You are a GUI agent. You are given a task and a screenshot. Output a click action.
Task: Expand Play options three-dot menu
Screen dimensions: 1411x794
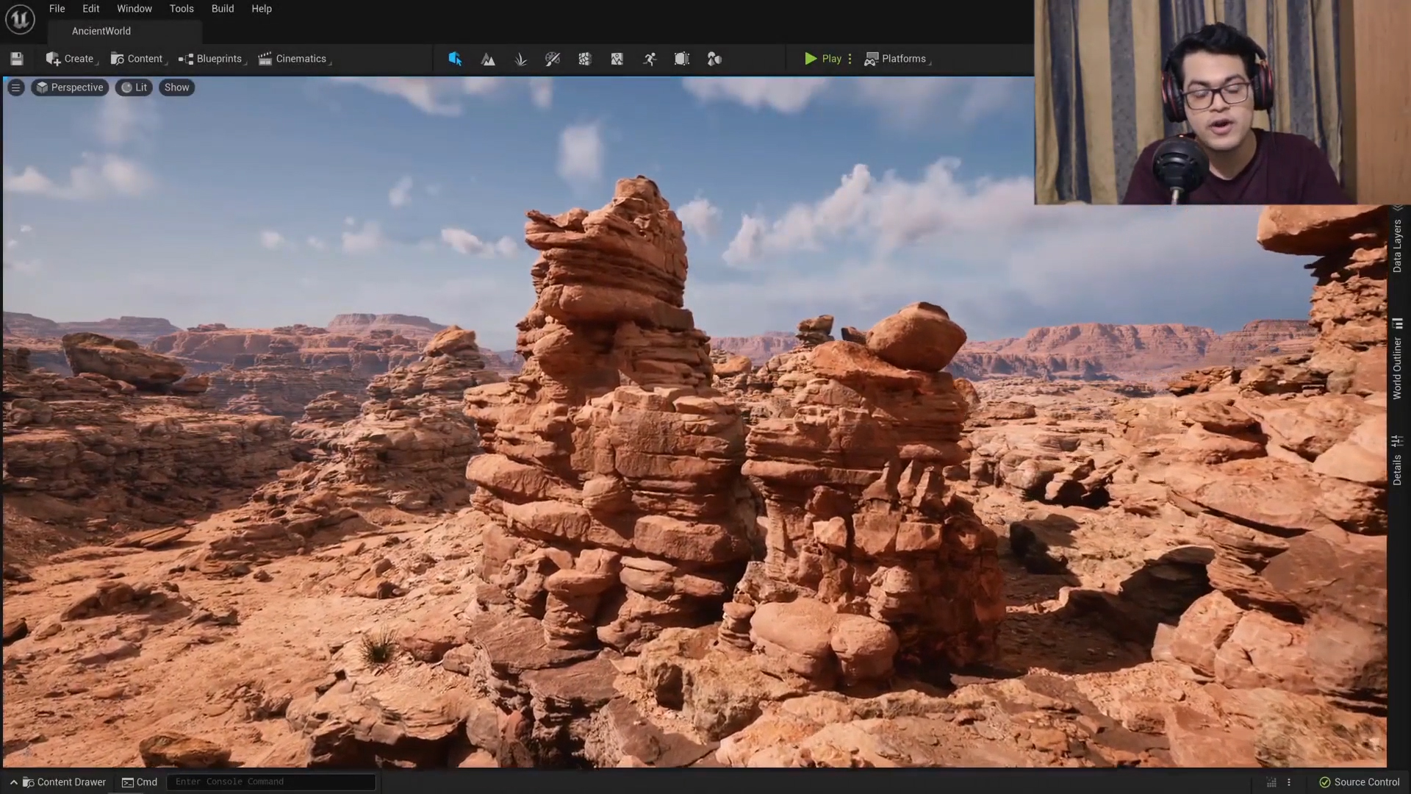[x=850, y=59]
